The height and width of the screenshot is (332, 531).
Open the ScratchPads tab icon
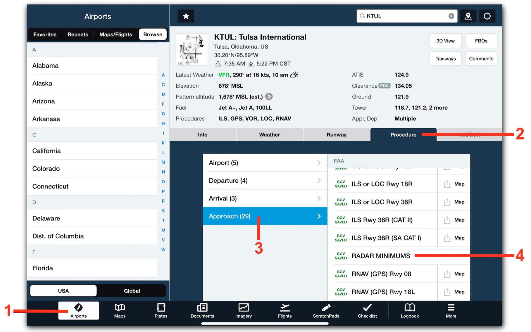pyautogui.click(x=326, y=311)
